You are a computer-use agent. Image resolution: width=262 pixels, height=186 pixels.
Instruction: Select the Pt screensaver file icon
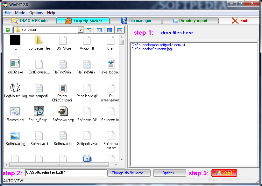pyautogui.click(x=110, y=88)
